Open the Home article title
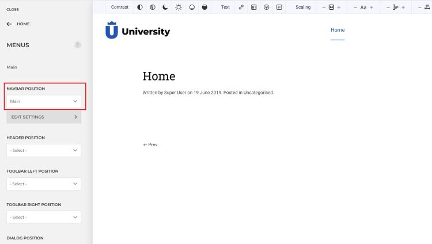This screenshot has height=244, width=432. (x=159, y=77)
